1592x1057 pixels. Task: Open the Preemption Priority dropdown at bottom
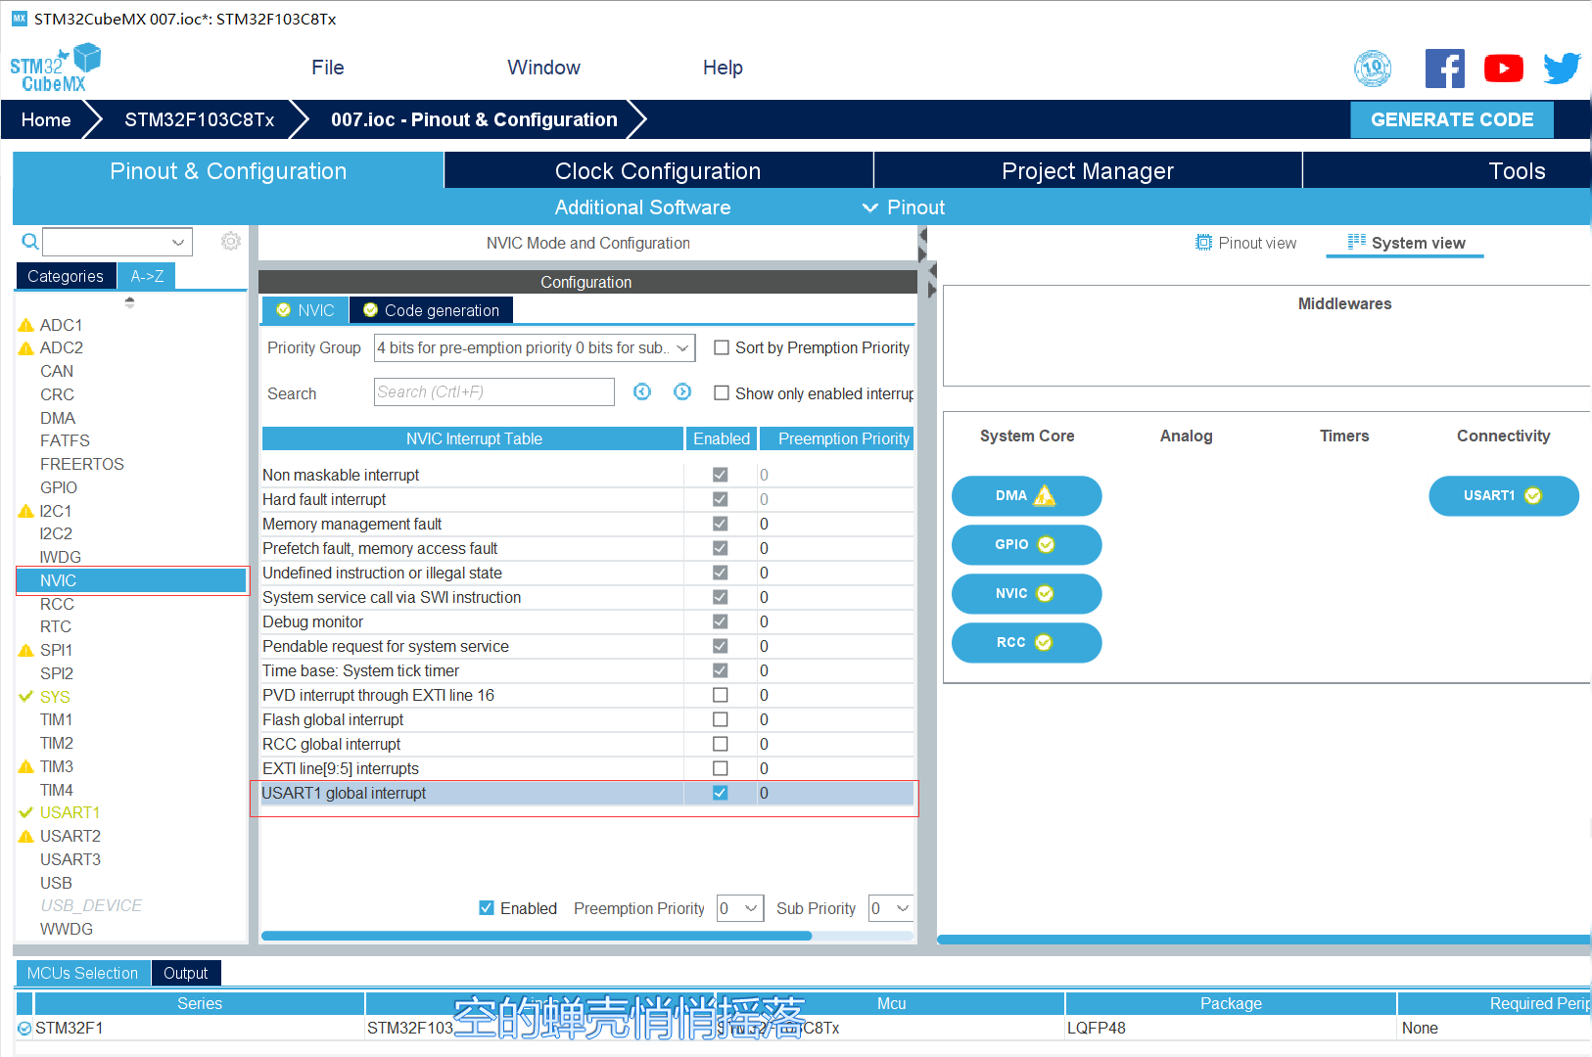[740, 908]
